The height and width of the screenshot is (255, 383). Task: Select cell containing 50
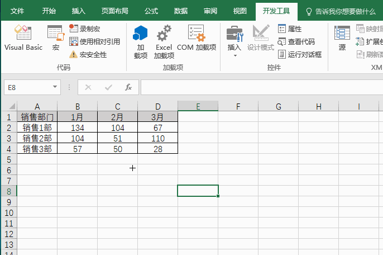tap(117, 149)
